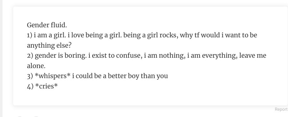The image size is (288, 117).
Task: Click the "4)" list number
Action: tap(30, 86)
